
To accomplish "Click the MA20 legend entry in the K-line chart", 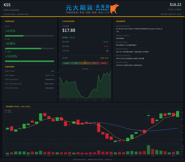I will click(x=8, y=112).
